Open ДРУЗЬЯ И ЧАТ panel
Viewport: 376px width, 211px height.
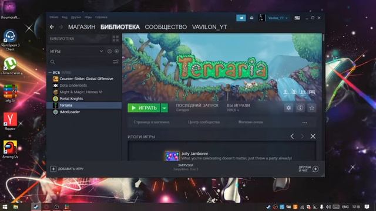308,169
